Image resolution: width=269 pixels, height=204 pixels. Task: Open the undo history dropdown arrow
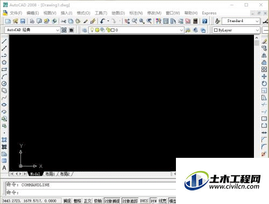click(108, 21)
